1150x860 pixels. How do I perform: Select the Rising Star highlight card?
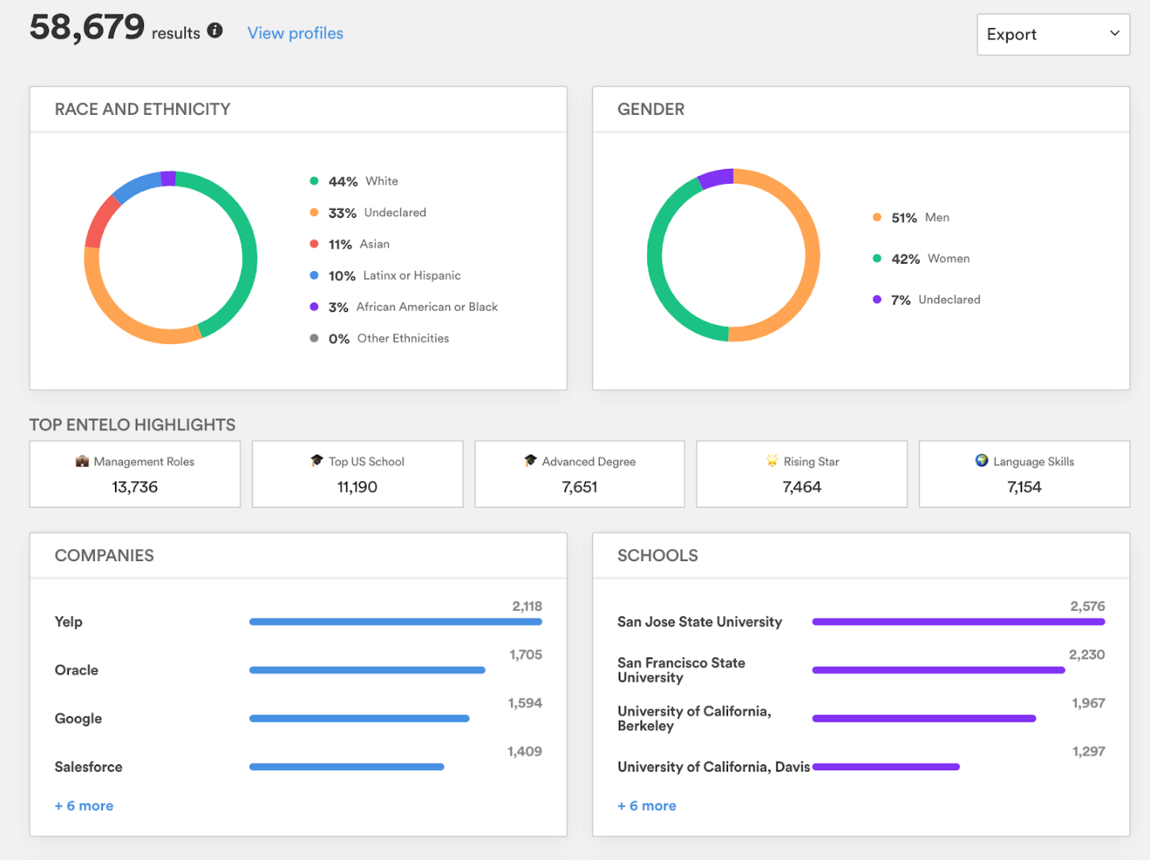802,474
